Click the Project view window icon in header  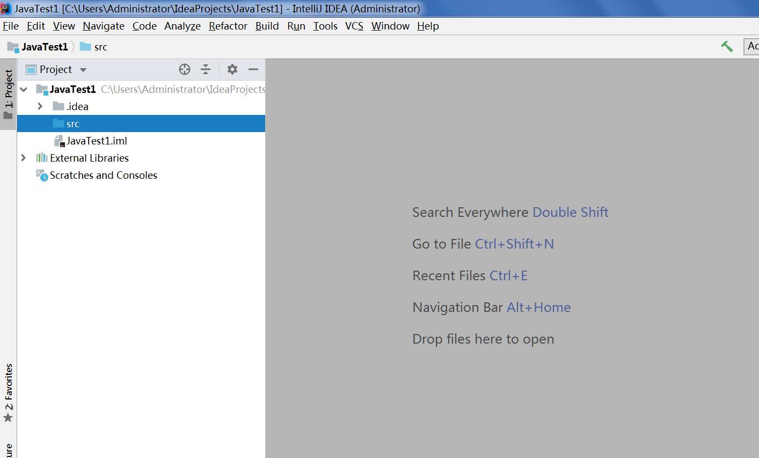[31, 69]
